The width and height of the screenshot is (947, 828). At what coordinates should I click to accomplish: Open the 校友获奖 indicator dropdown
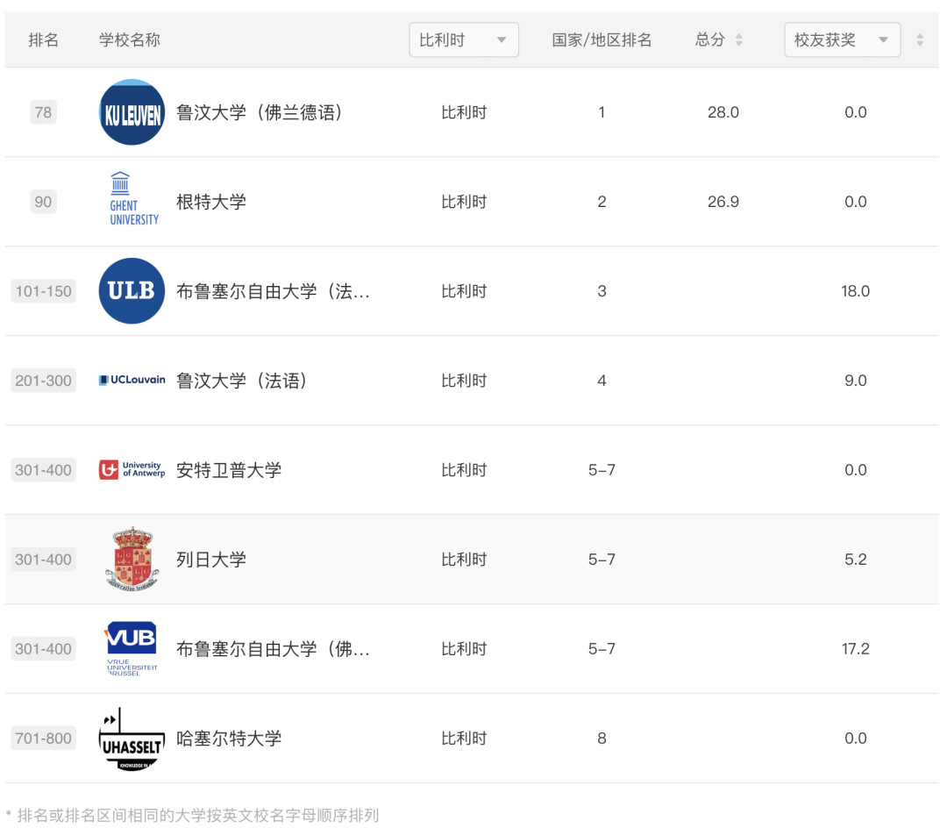842,39
